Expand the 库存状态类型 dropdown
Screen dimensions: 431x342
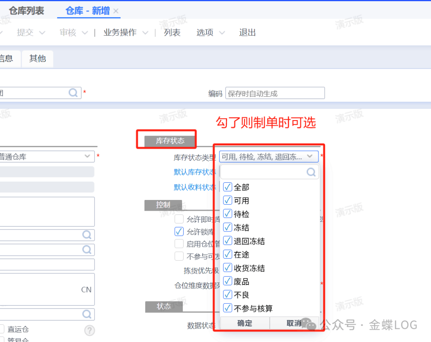309,157
